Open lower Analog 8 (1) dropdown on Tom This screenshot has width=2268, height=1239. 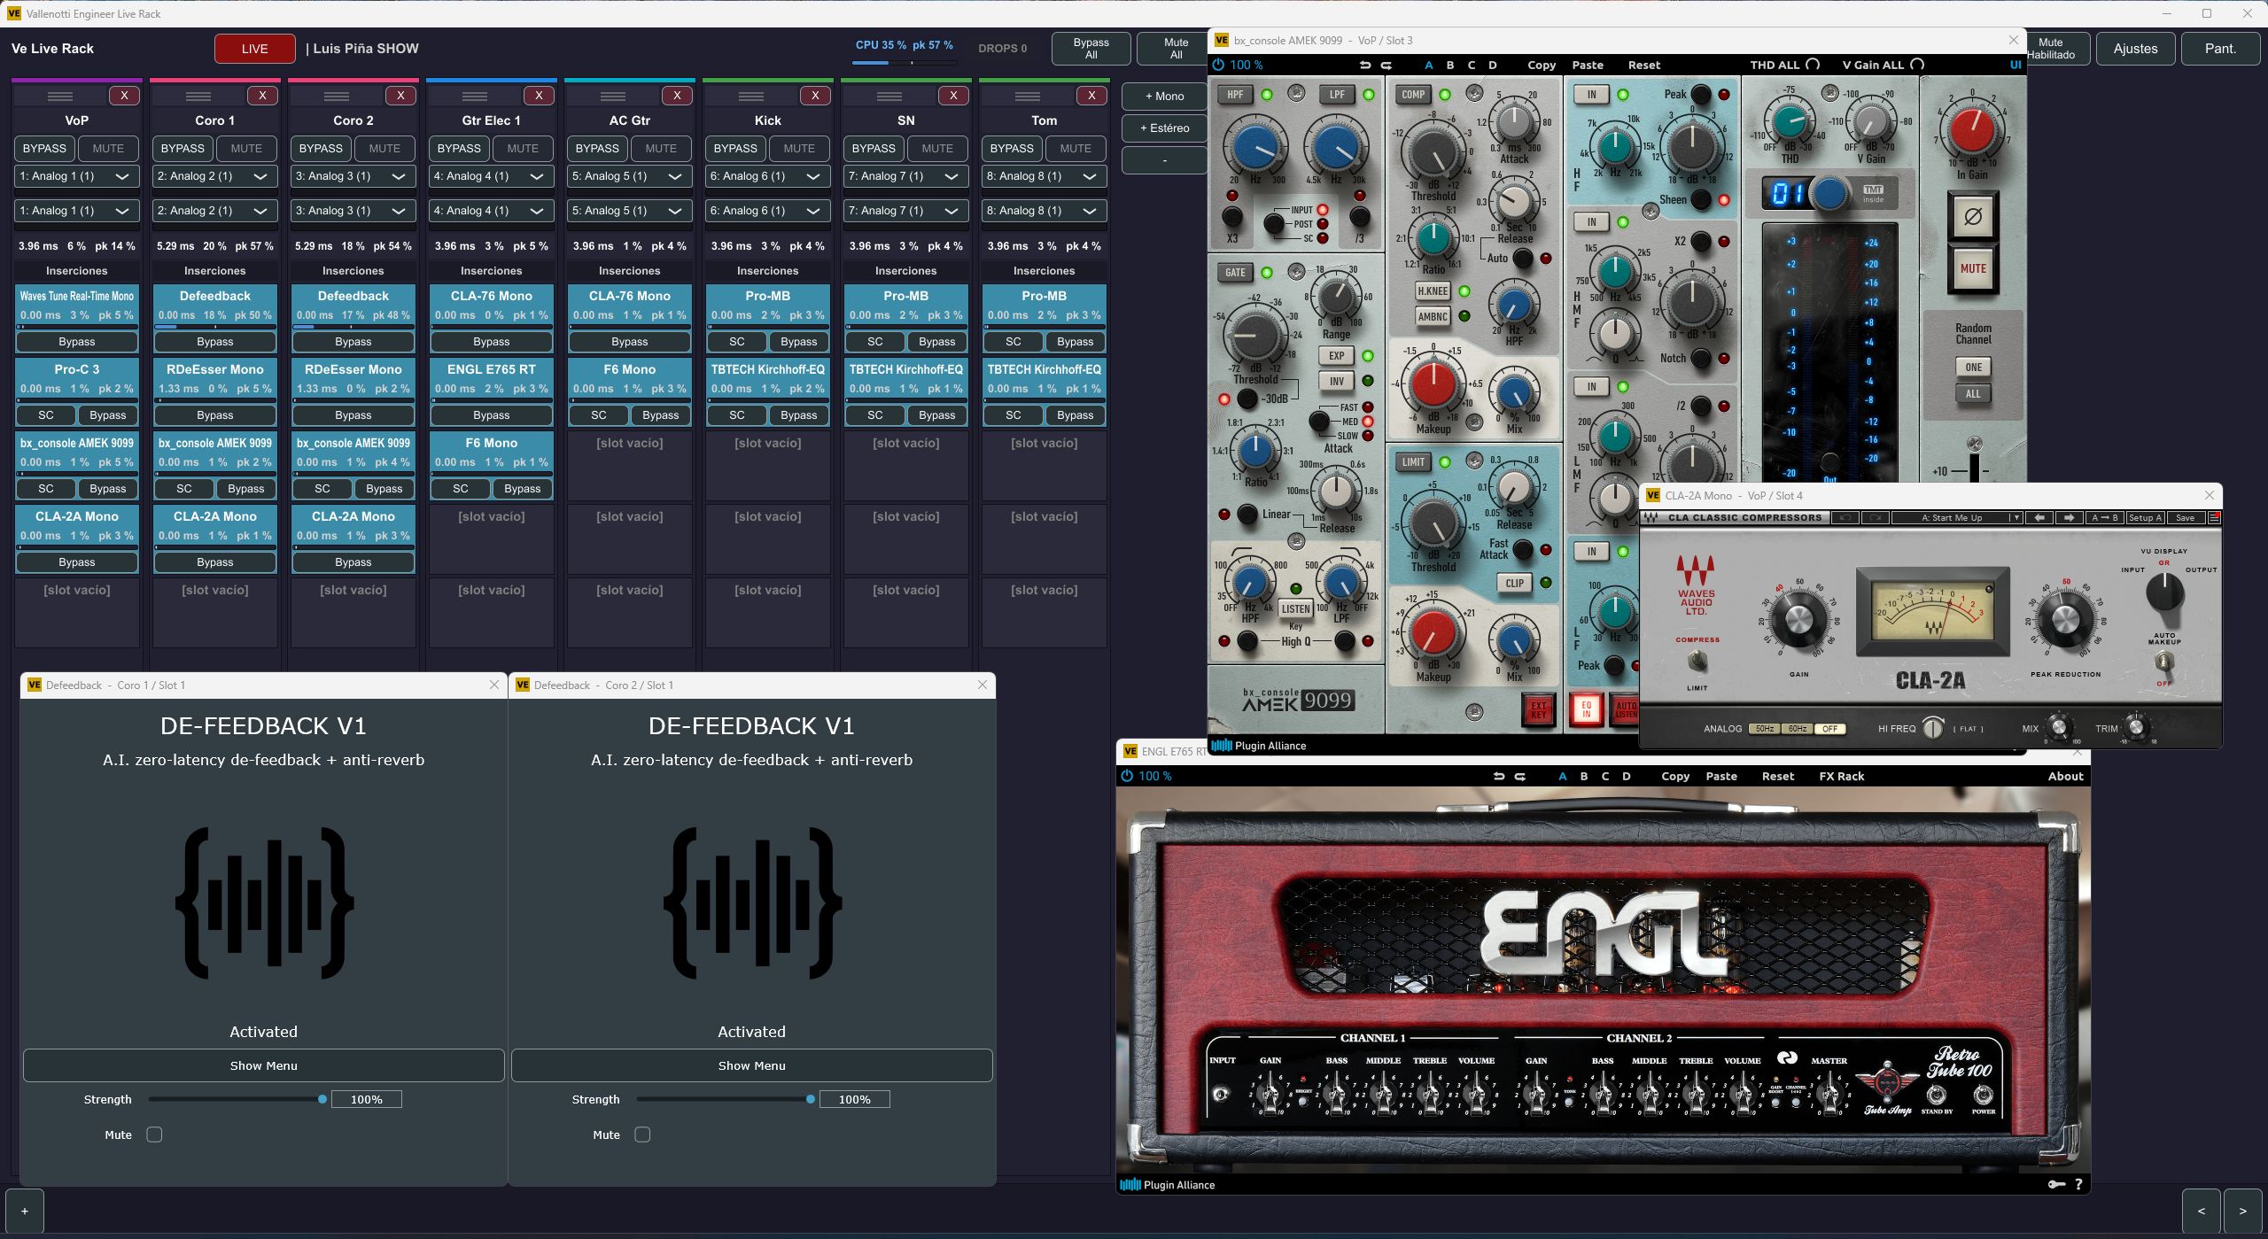pyautogui.click(x=1044, y=211)
